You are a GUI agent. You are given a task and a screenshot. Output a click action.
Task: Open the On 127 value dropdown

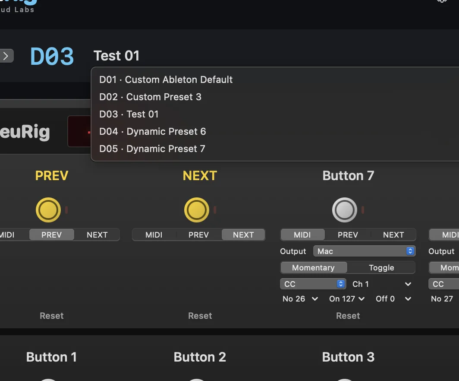[347, 298]
